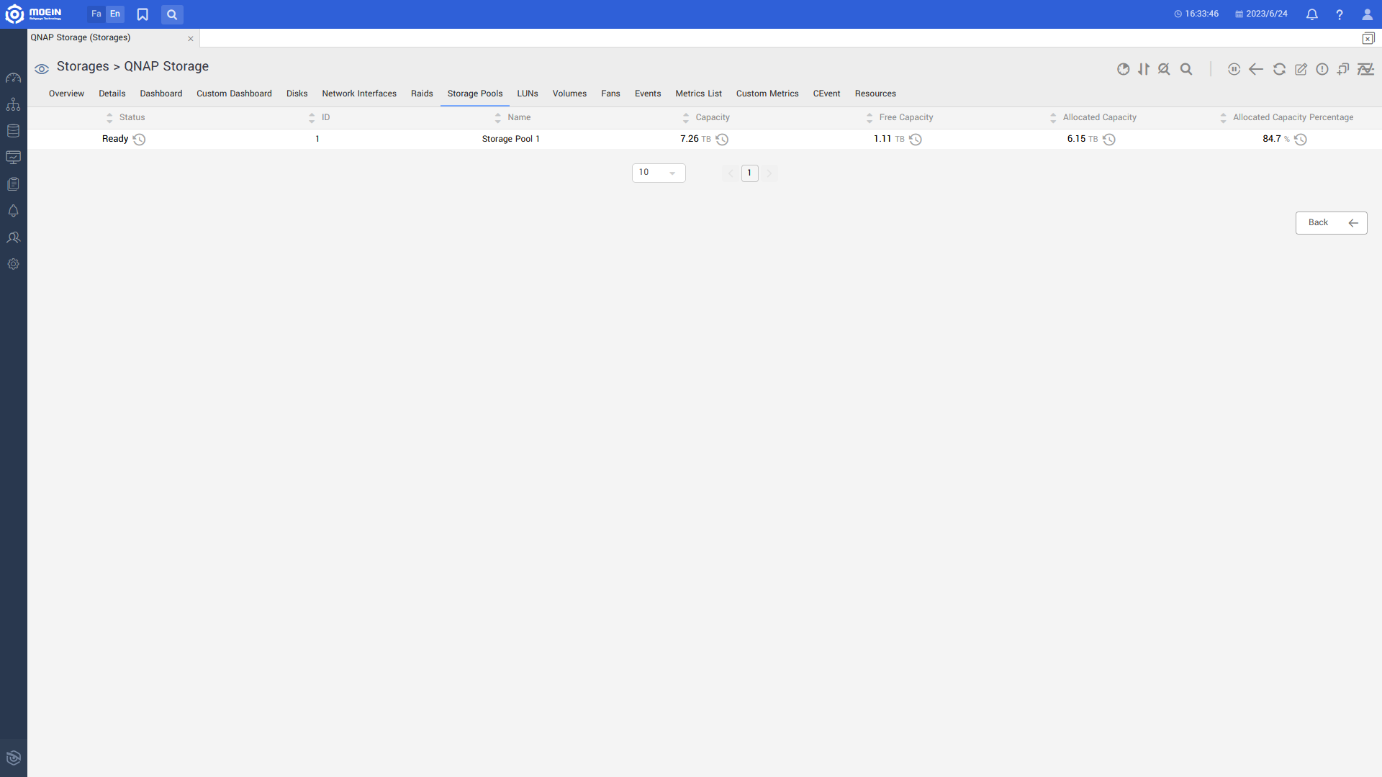Close the QNAP Storage (Storages) tab
This screenshot has height=777, width=1382.
point(191,39)
